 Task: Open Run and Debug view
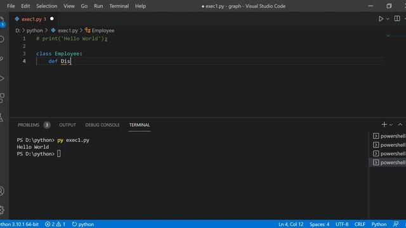[x=2, y=79]
